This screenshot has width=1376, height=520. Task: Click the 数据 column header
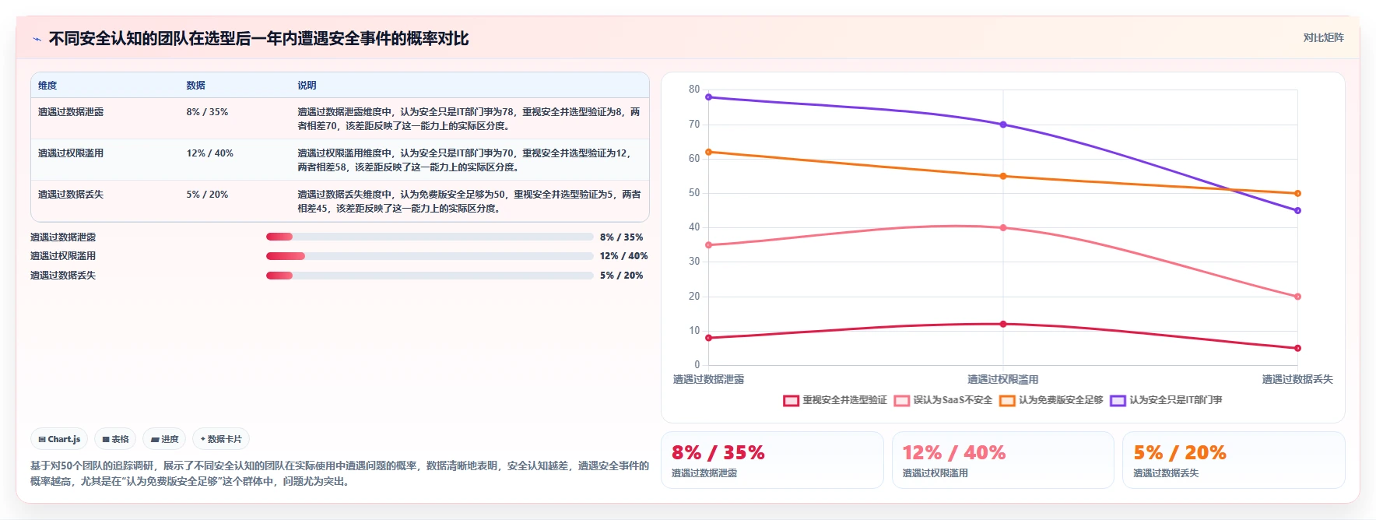pos(195,86)
